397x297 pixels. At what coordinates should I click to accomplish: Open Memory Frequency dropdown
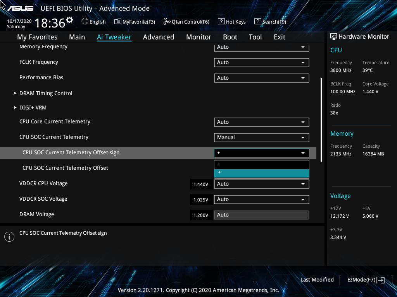click(x=262, y=47)
